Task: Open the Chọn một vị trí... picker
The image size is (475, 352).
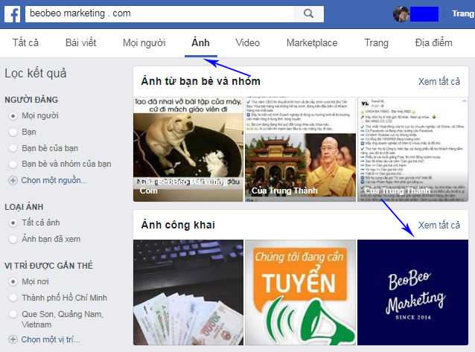Action: [x=51, y=339]
